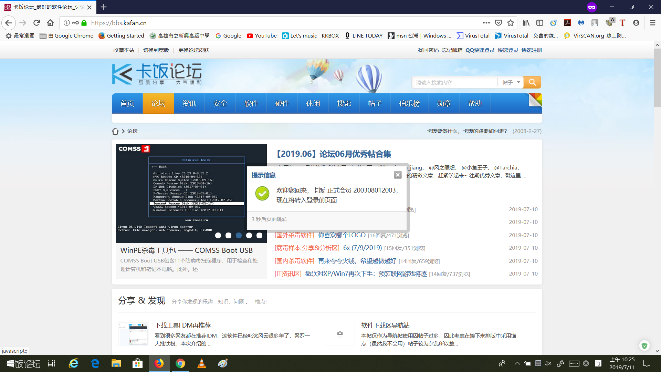This screenshot has width=661, height=372.
Task: Bookmark this page with star icon
Action: tap(511, 23)
